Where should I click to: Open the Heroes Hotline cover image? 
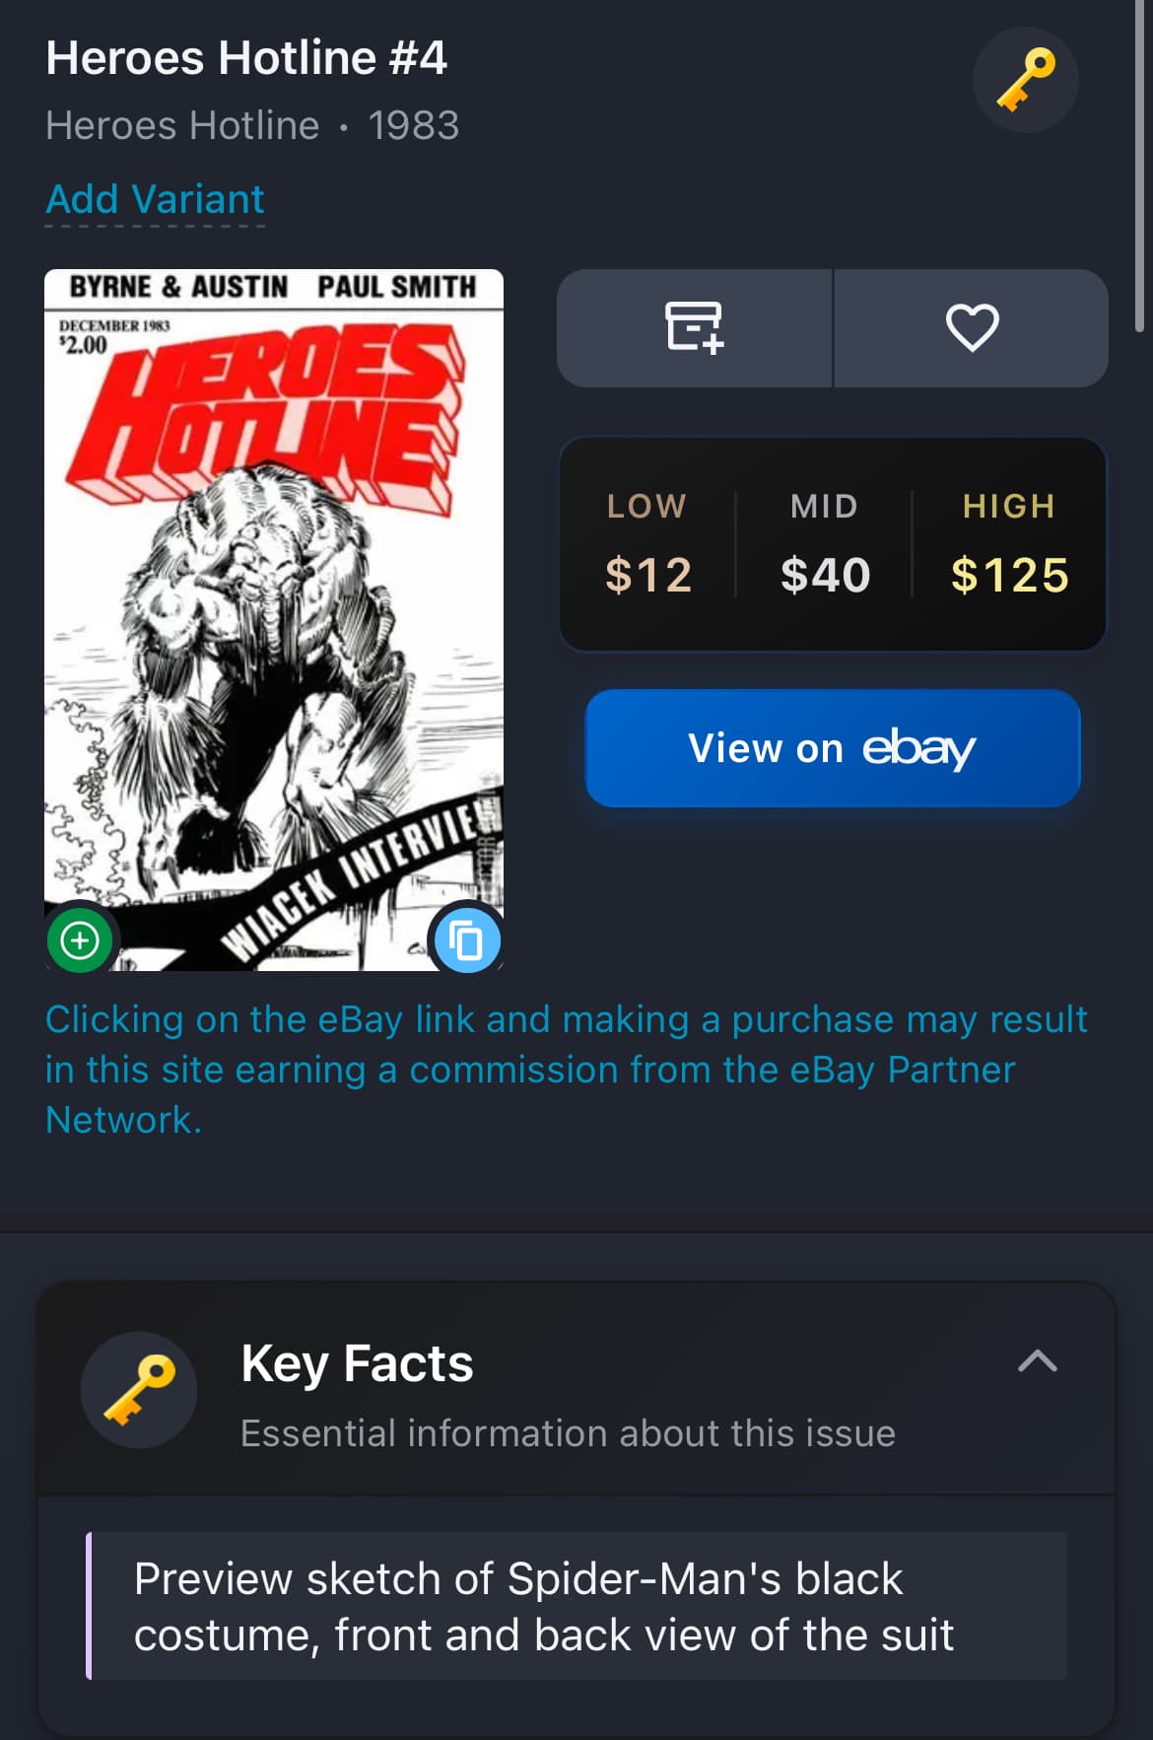[274, 620]
